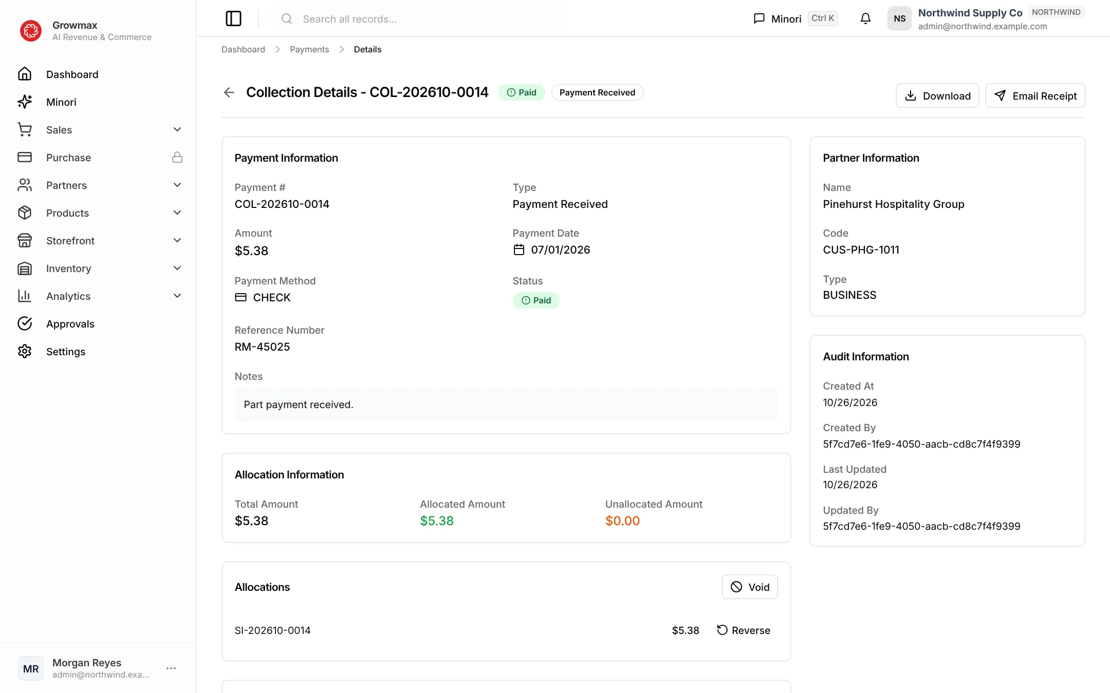Image resolution: width=1110 pixels, height=693 pixels.
Task: Expand the Products menu chevron
Action: (177, 213)
